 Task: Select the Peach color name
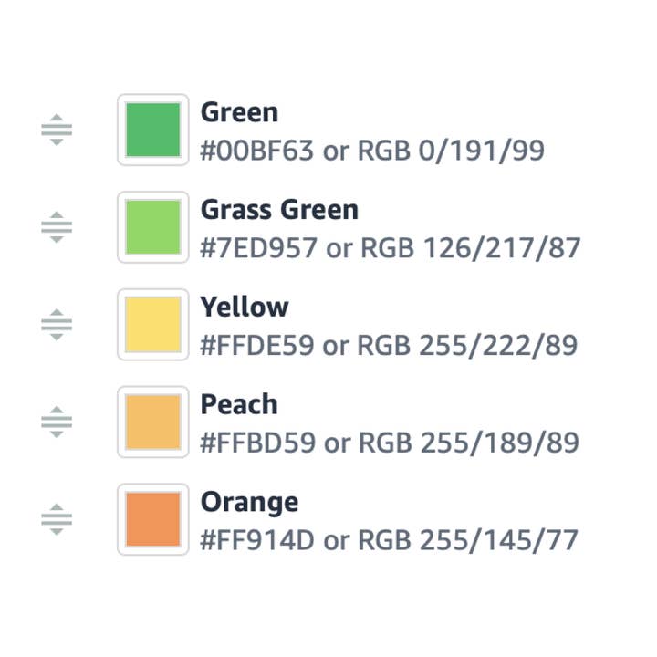coord(239,405)
